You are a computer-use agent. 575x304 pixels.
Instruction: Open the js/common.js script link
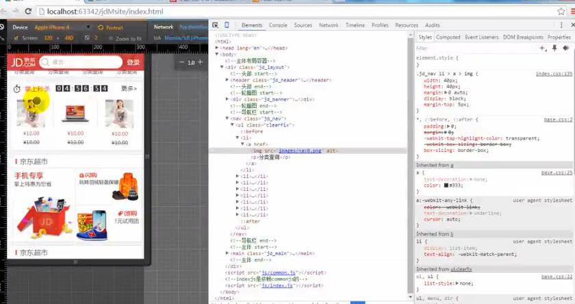pos(279,273)
